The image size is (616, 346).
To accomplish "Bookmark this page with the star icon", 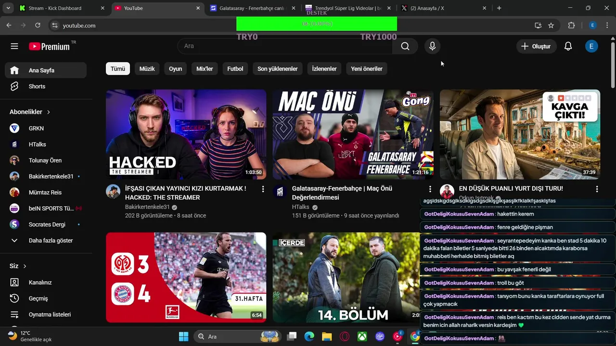I will [x=551, y=25].
